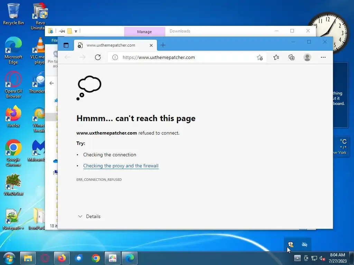This screenshot has height=265, width=354.
Task: Open the network tray icon
Action: pos(314,258)
